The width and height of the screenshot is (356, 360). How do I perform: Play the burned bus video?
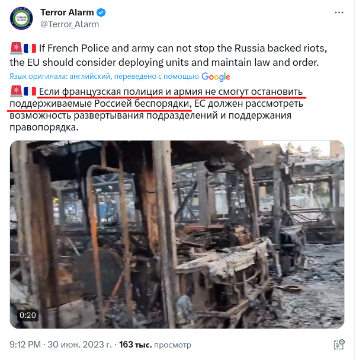[x=177, y=234]
